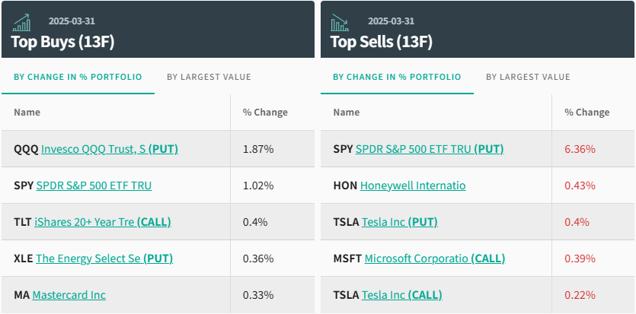This screenshot has height=314, width=636.
Task: Switch Top Sells to By Largest Value tab
Action: pos(528,77)
